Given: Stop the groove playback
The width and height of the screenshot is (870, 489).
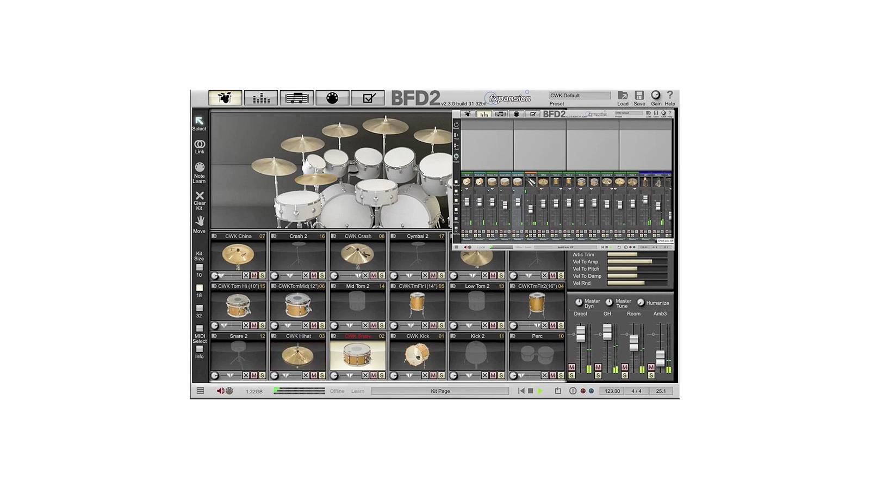Looking at the screenshot, I should point(531,391).
